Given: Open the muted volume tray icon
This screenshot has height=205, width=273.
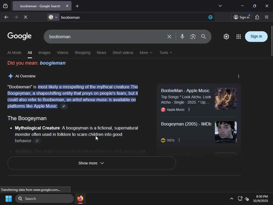Looking at the screenshot, I should pyautogui.click(x=247, y=199).
